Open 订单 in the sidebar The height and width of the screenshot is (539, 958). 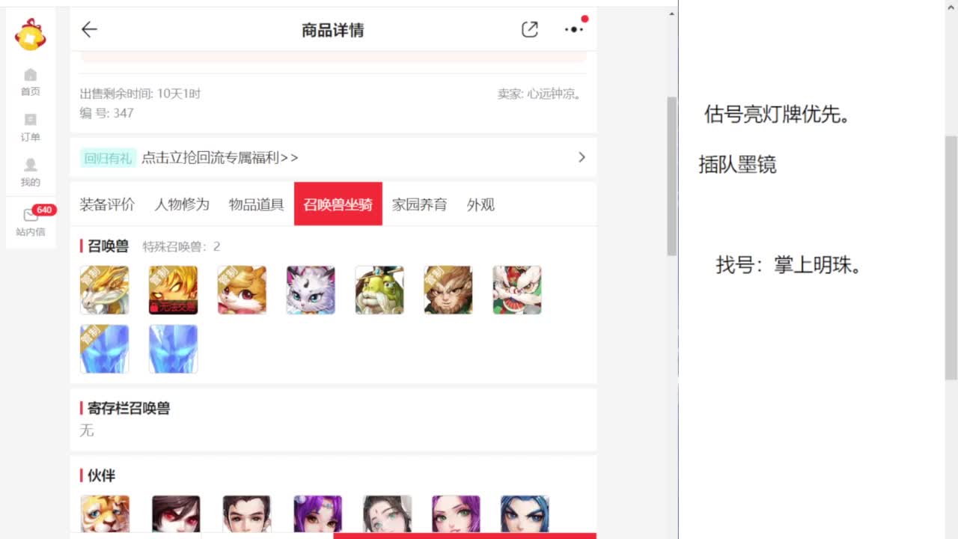pos(31,128)
